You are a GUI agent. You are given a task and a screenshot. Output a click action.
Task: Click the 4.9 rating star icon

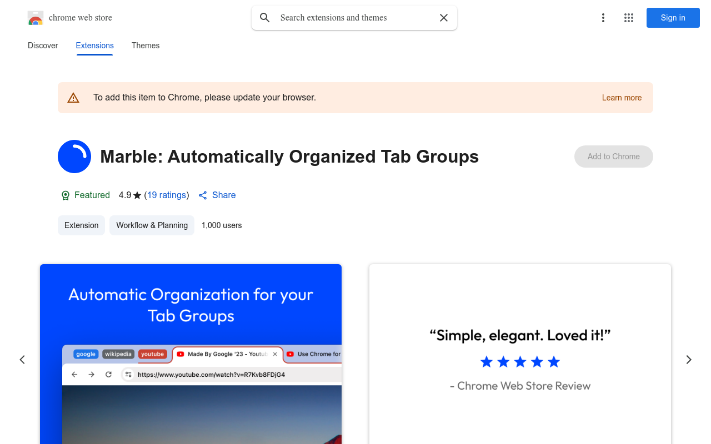coord(137,195)
